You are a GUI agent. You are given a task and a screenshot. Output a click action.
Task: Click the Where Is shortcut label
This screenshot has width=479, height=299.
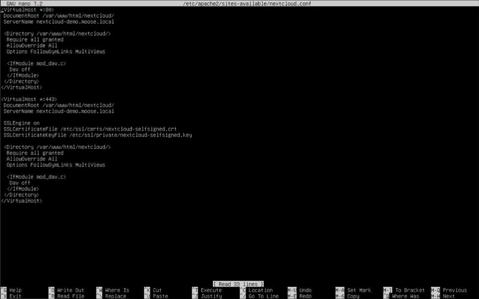(117, 290)
